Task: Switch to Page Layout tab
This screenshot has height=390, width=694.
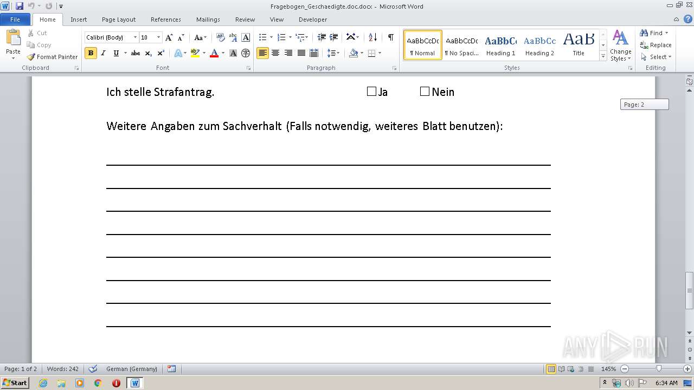Action: [119, 19]
